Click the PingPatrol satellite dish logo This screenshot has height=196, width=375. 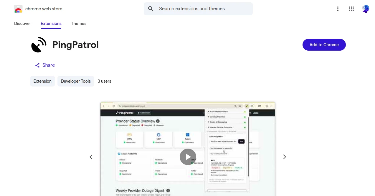pos(39,44)
